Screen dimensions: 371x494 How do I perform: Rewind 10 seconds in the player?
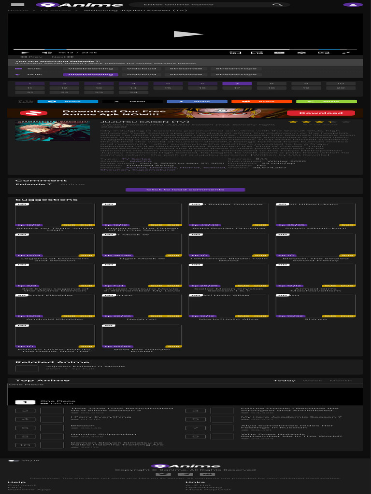click(x=235, y=53)
